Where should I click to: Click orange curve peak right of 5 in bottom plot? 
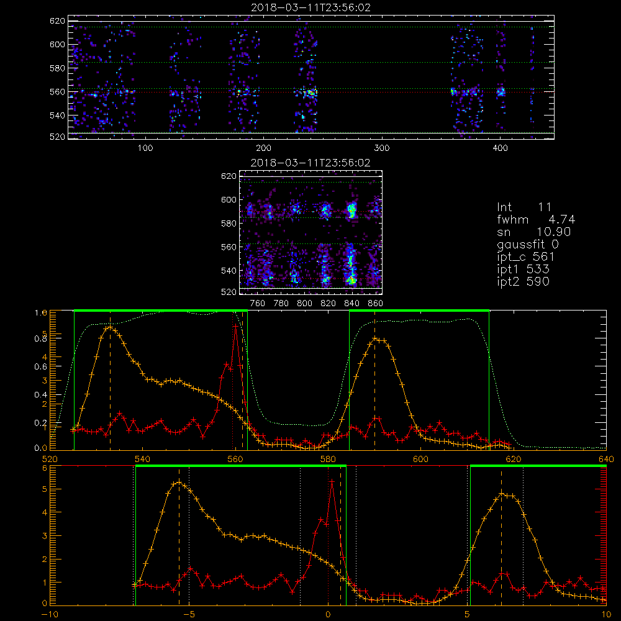[x=501, y=493]
